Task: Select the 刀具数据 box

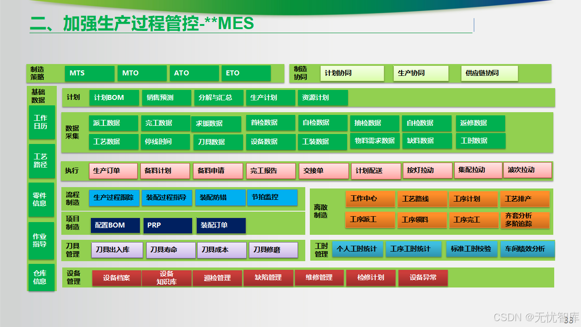Action: pos(218,142)
